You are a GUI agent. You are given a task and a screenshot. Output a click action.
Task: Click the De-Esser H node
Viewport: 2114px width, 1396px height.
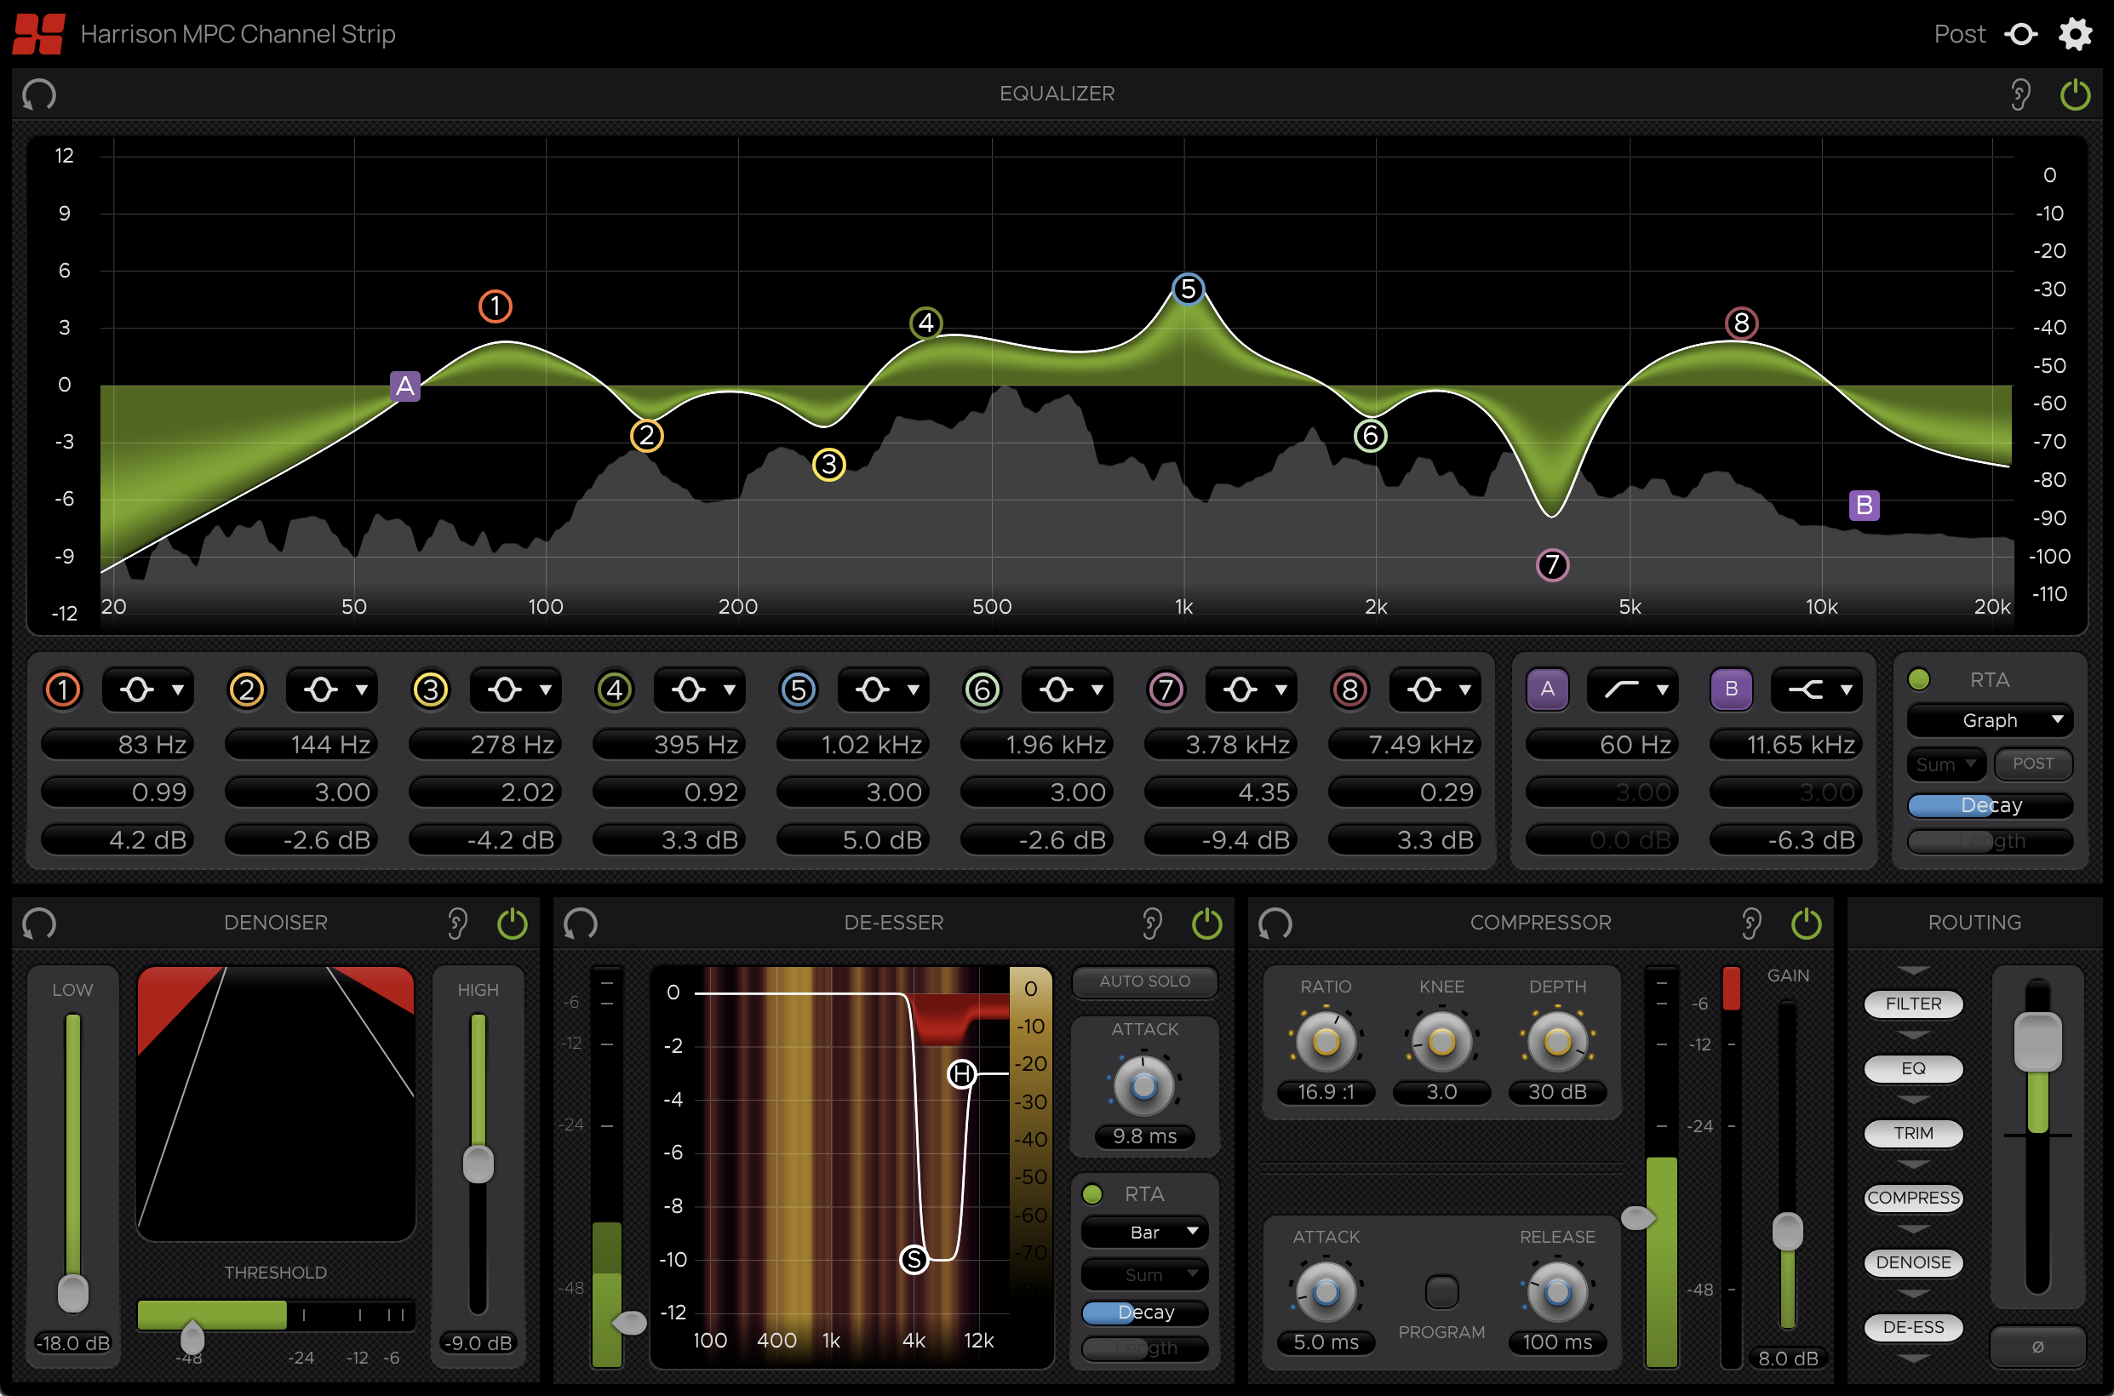962,1074
